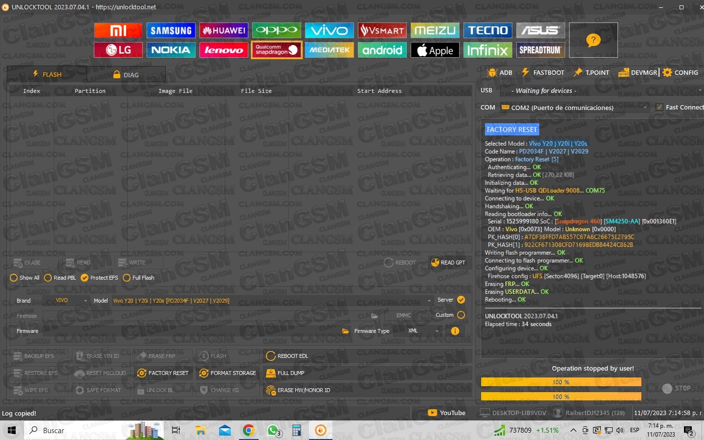Choose the Qualcomm Snapdragon brand tile

click(x=276, y=50)
